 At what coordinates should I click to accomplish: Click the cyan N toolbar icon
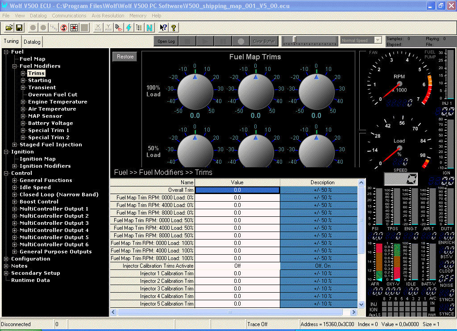[x=149, y=28]
